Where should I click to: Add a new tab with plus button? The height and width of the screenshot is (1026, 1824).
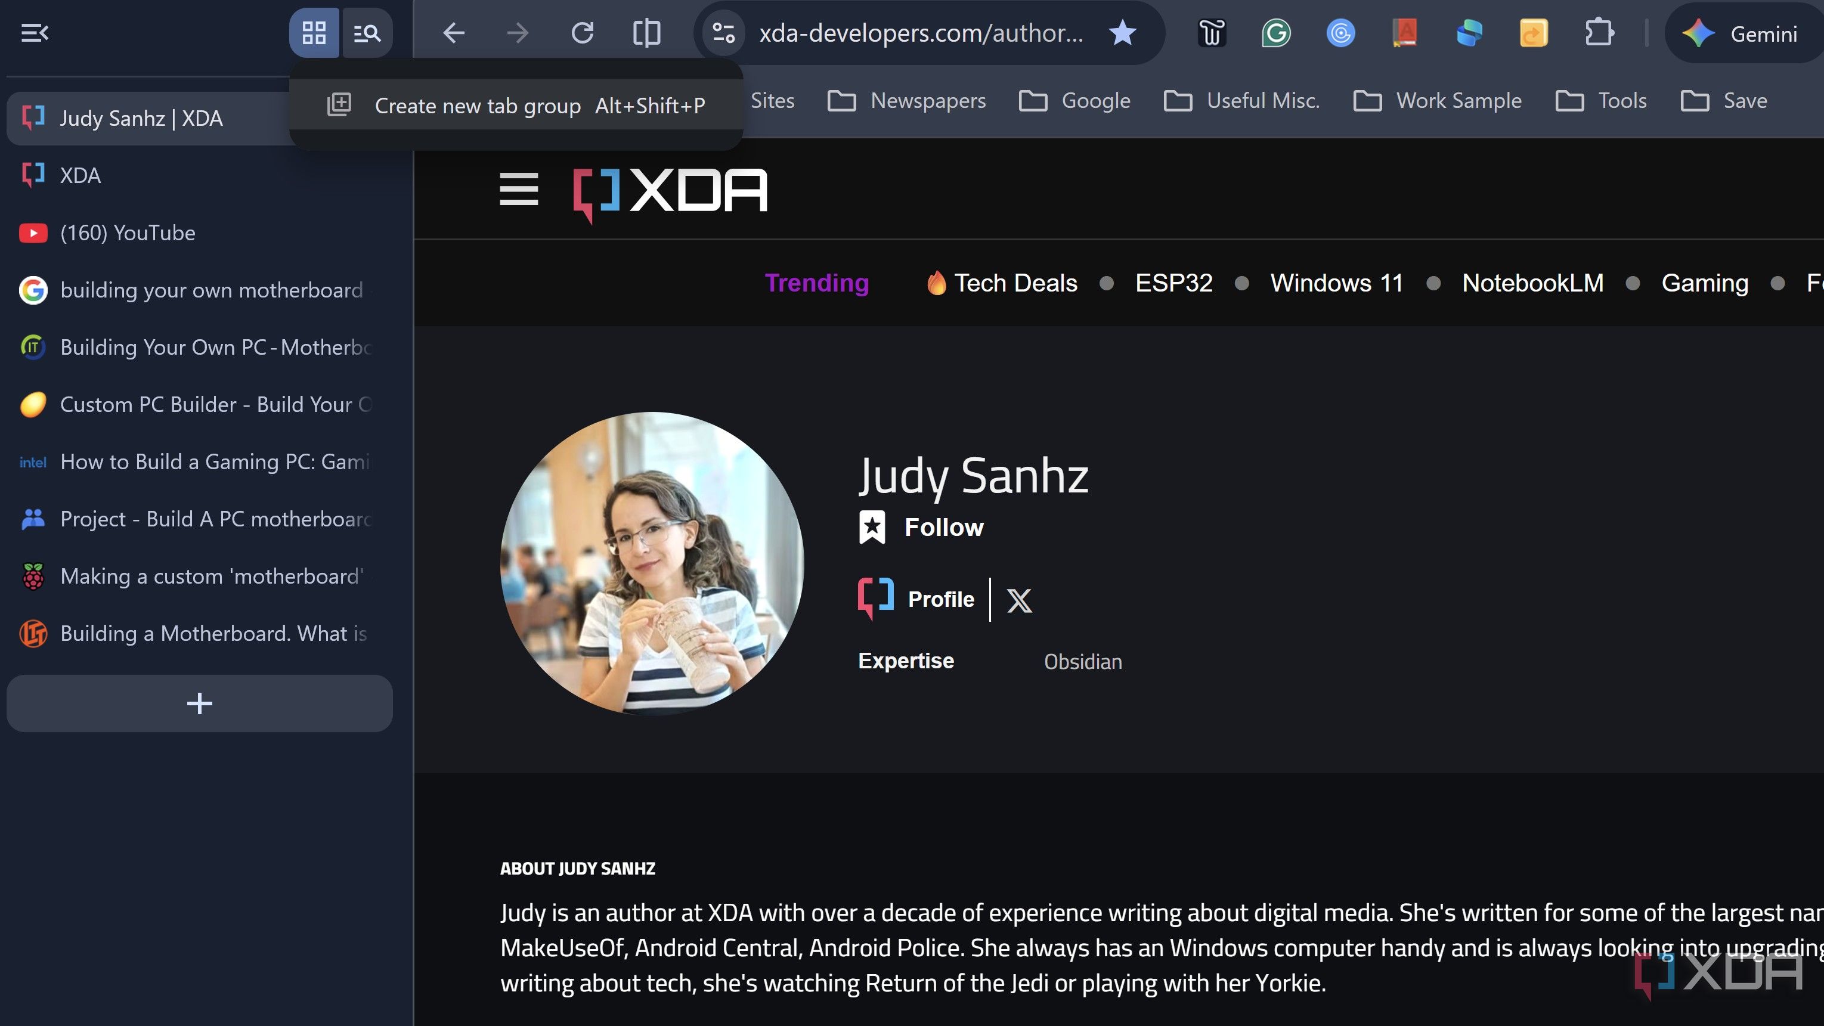click(x=200, y=703)
